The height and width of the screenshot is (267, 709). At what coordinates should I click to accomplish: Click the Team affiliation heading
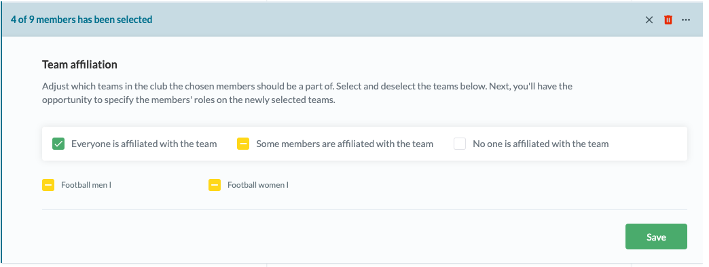[x=79, y=65]
